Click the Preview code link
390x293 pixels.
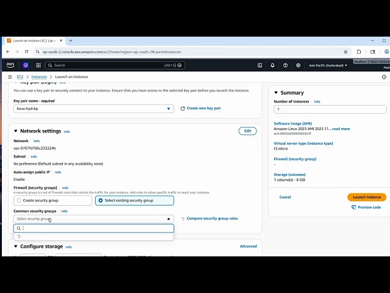coord(369,208)
